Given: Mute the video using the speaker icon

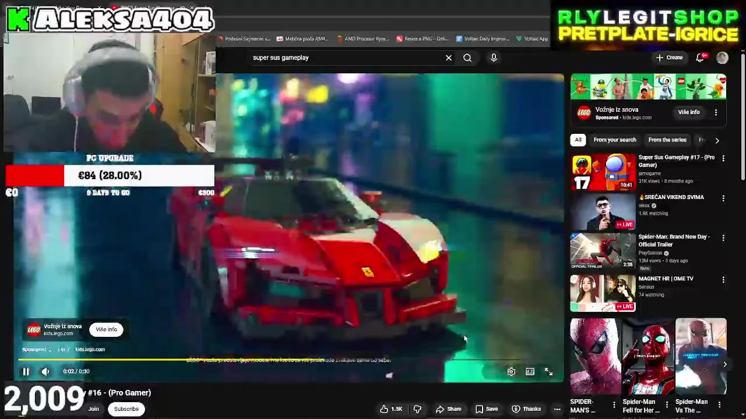Looking at the screenshot, I should 45,371.
